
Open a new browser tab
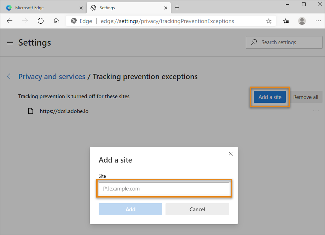[177, 7]
